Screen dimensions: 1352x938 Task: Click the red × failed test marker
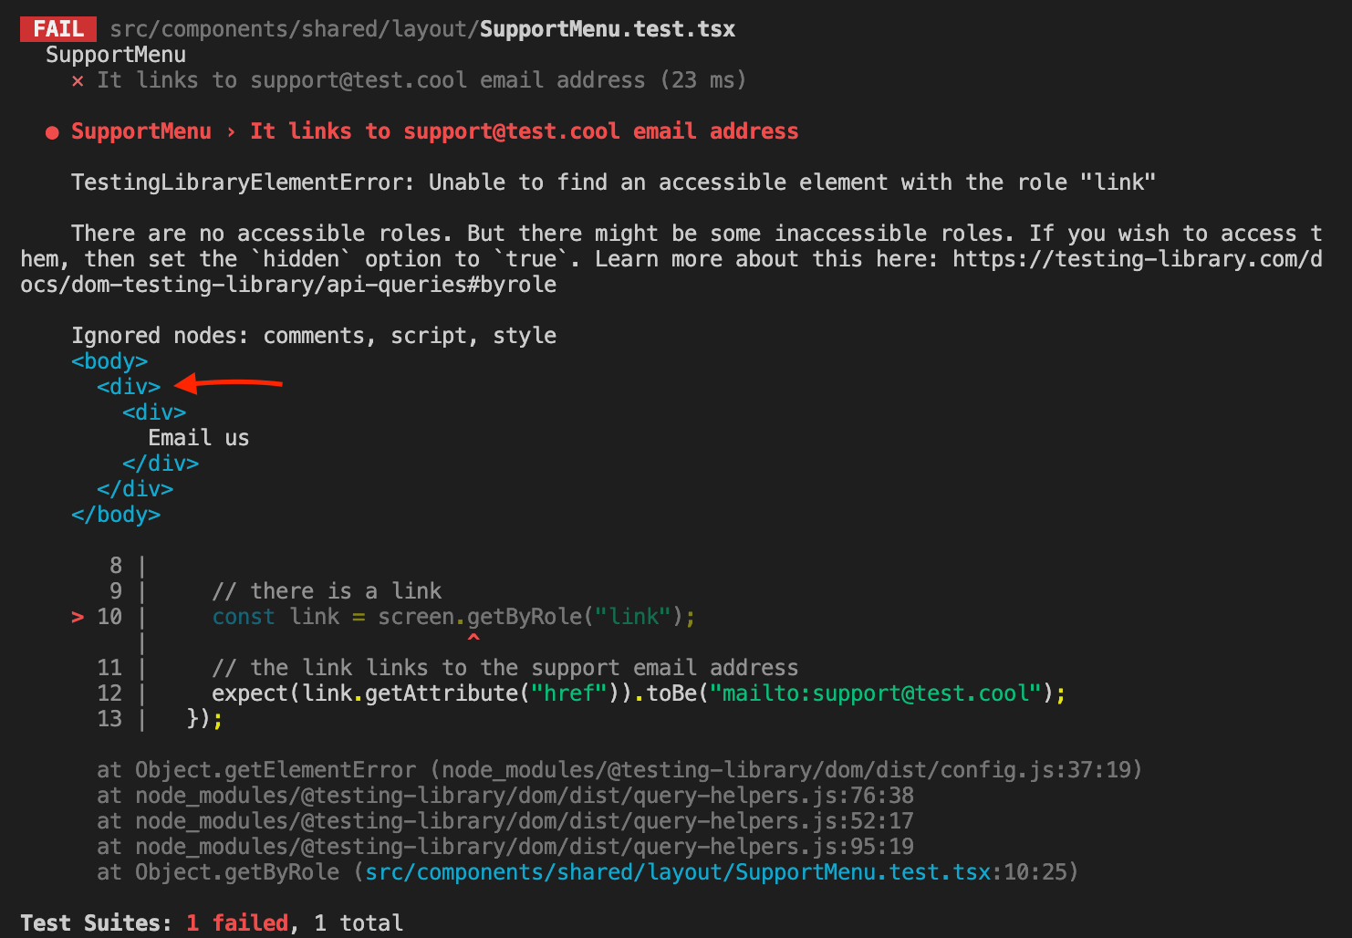pyautogui.click(x=77, y=80)
